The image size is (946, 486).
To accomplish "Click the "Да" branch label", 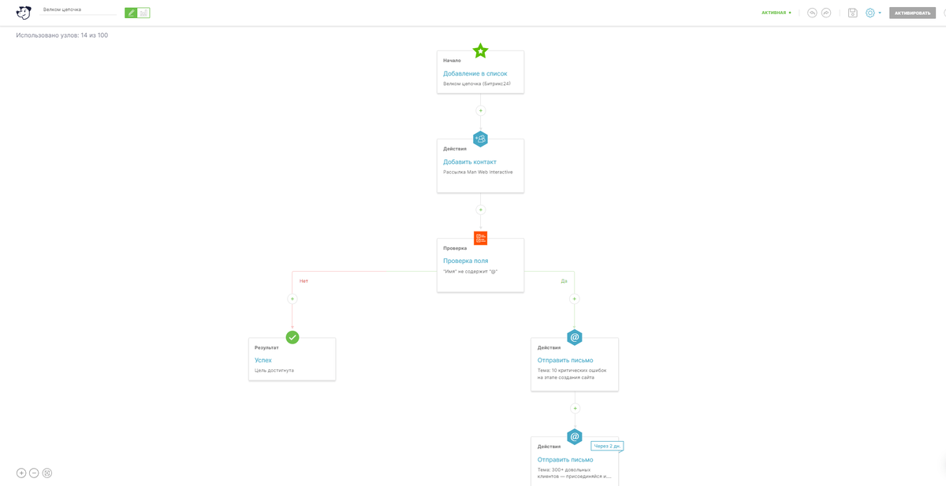I will tap(564, 280).
